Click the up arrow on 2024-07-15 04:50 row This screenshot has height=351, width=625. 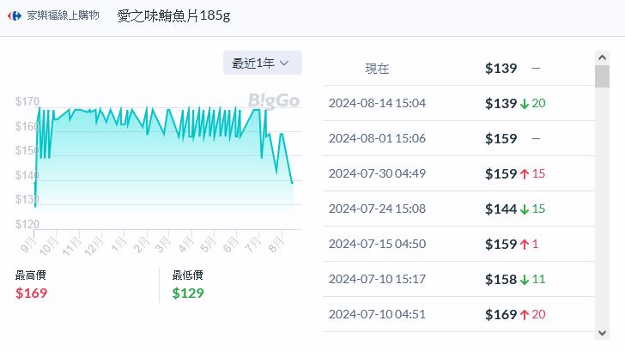pyautogui.click(x=524, y=245)
